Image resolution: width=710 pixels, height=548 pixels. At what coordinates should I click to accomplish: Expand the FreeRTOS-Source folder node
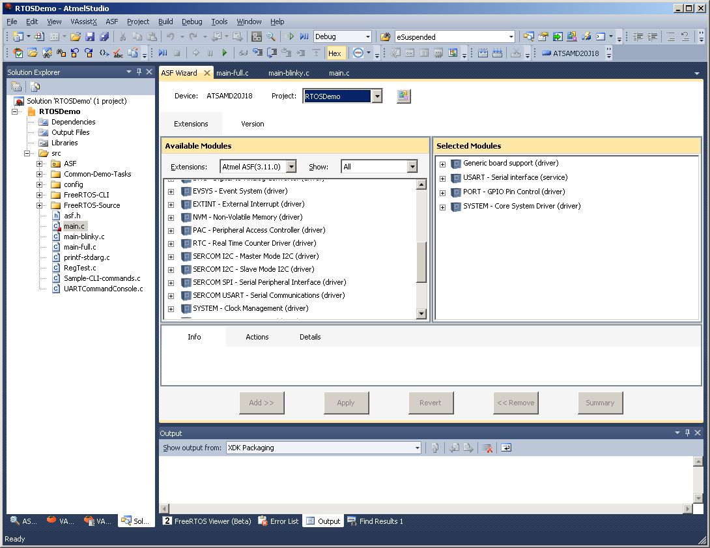39,206
